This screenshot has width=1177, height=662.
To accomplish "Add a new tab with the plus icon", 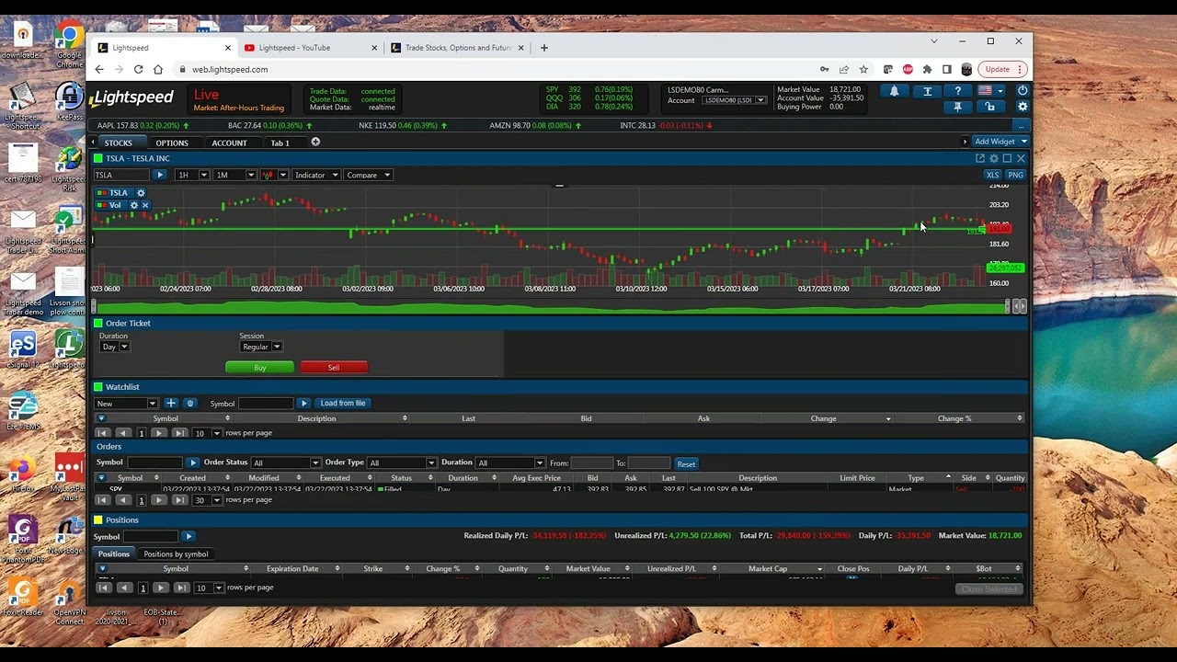I will point(315,142).
